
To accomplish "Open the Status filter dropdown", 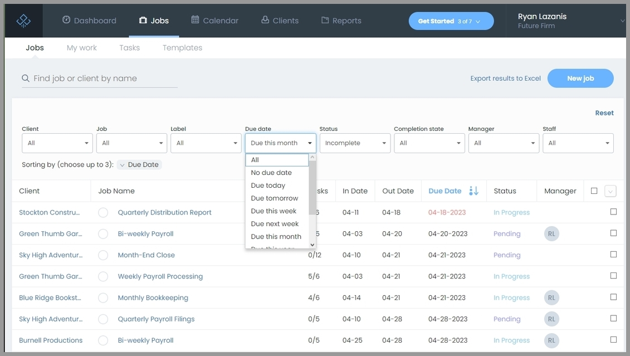I will point(355,143).
